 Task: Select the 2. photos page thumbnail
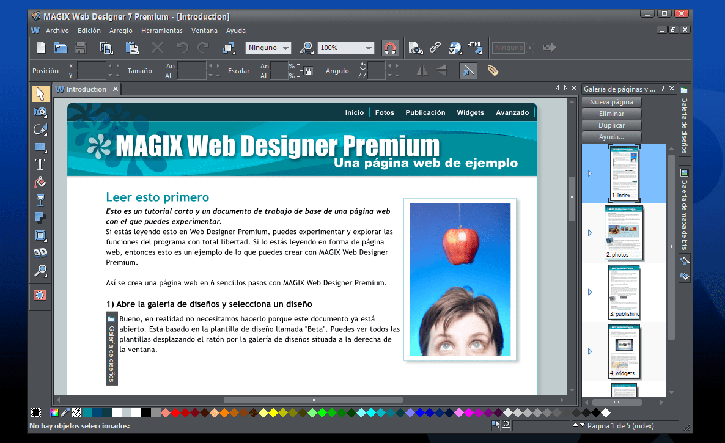(x=624, y=233)
